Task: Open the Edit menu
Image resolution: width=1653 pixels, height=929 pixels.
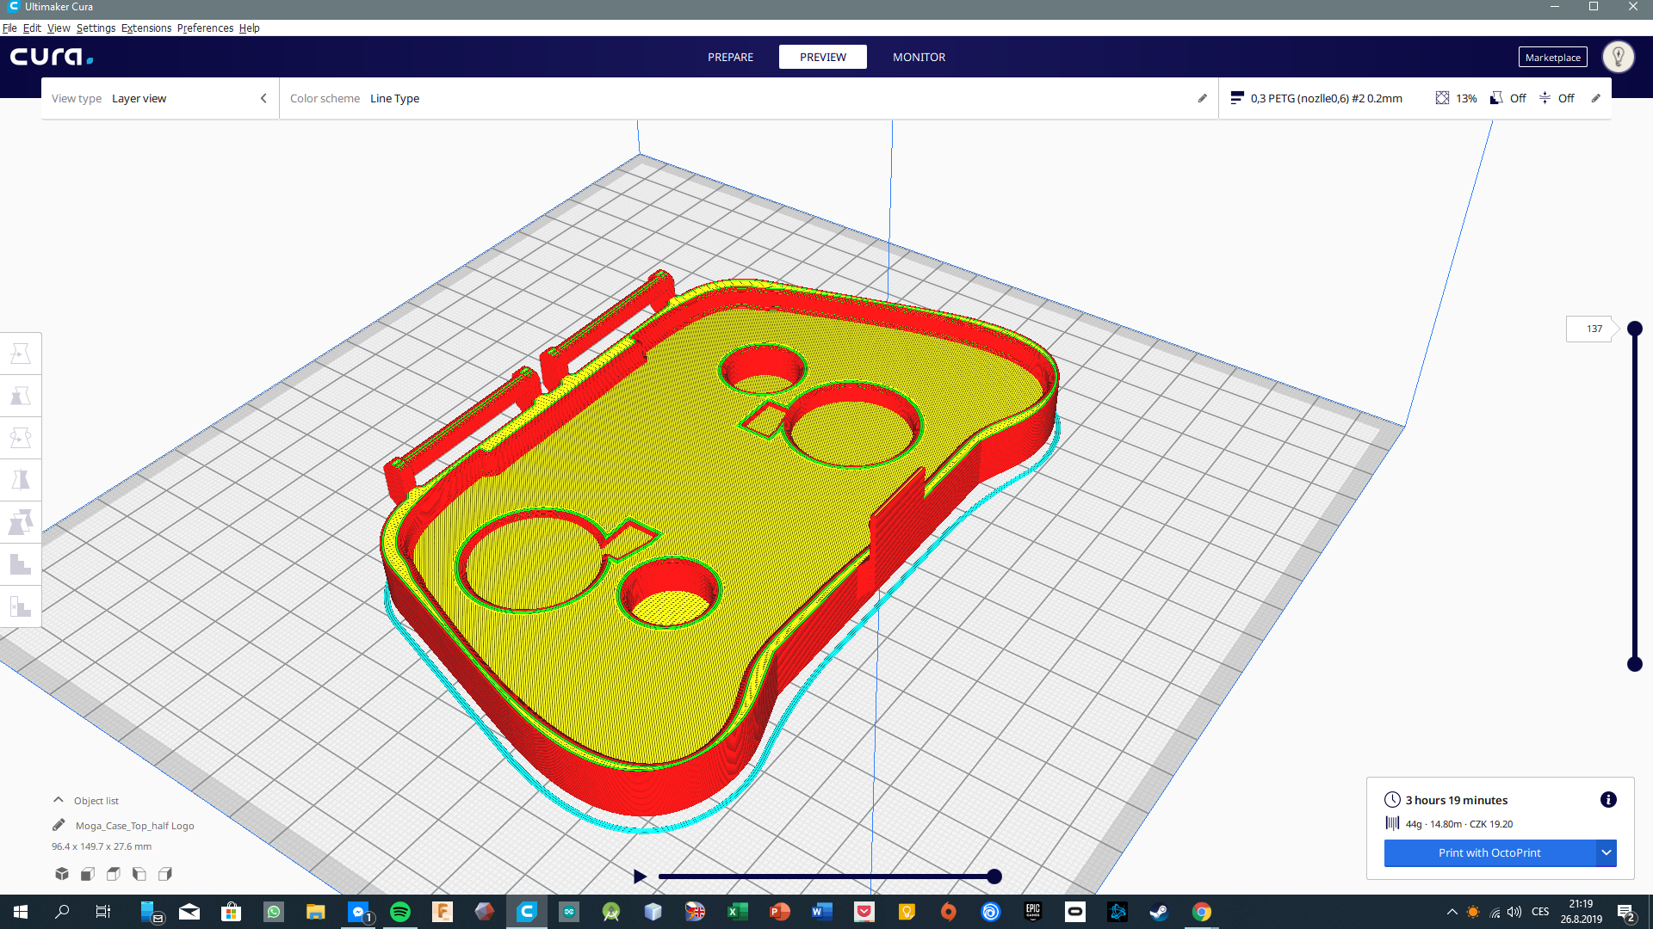Action: tap(32, 28)
